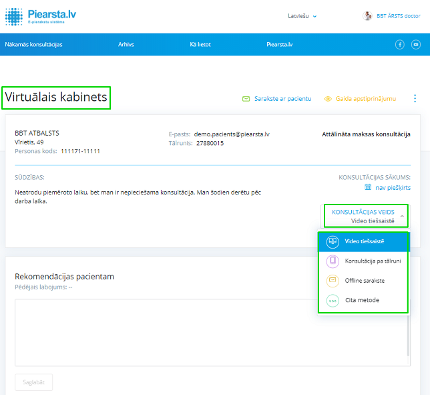Open the Arhīvs navigation item
The image size is (430, 395).
[126, 45]
